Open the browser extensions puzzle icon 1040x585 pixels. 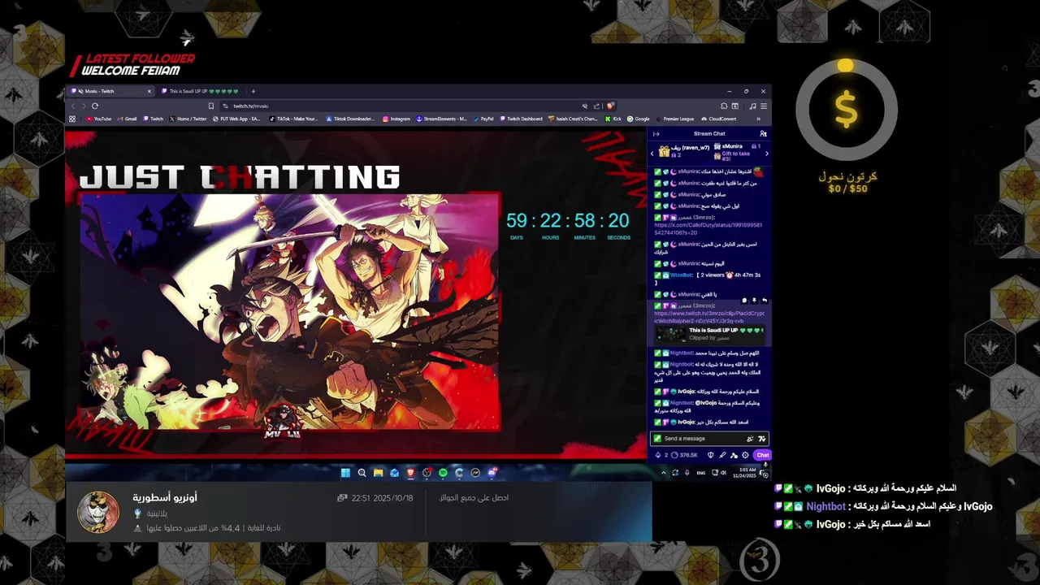click(x=724, y=106)
